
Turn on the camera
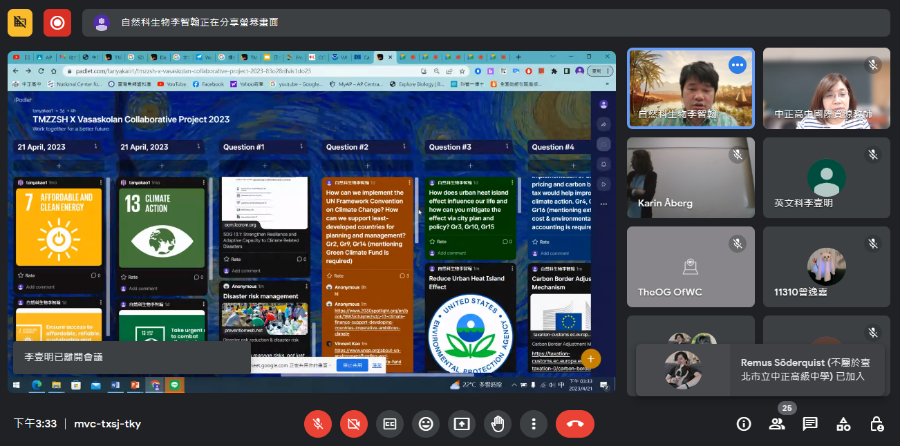[354, 424]
